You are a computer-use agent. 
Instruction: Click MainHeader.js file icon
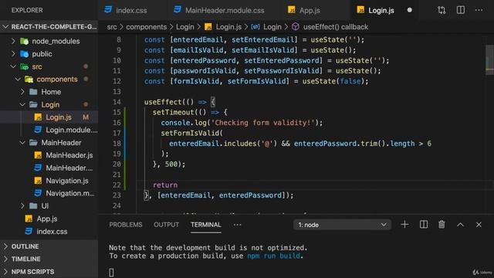coord(38,155)
